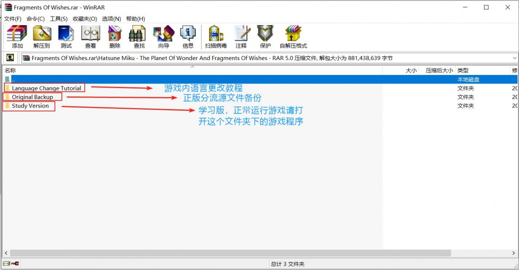The height and width of the screenshot is (270, 519).
Task: Click the 扫描病毒 (Virus Scan) icon
Action: tap(216, 37)
